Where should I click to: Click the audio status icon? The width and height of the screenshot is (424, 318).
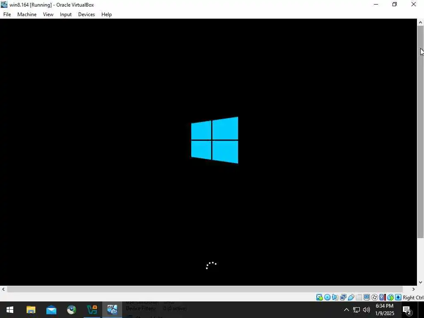[x=335, y=297]
